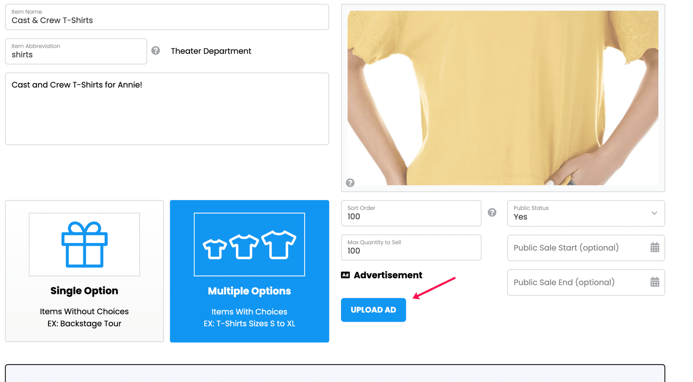Click 'Items With Choices' text

coord(249,312)
